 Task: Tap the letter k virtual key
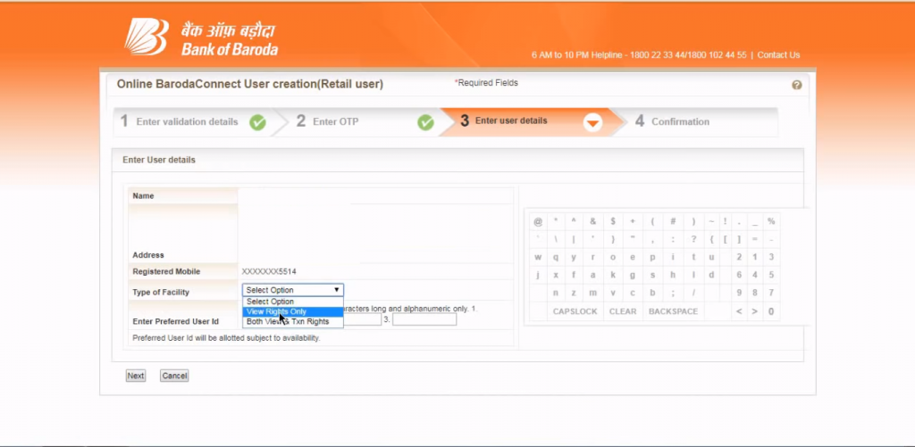pos(613,275)
